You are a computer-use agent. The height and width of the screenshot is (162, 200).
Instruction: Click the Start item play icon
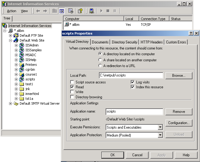101,11
